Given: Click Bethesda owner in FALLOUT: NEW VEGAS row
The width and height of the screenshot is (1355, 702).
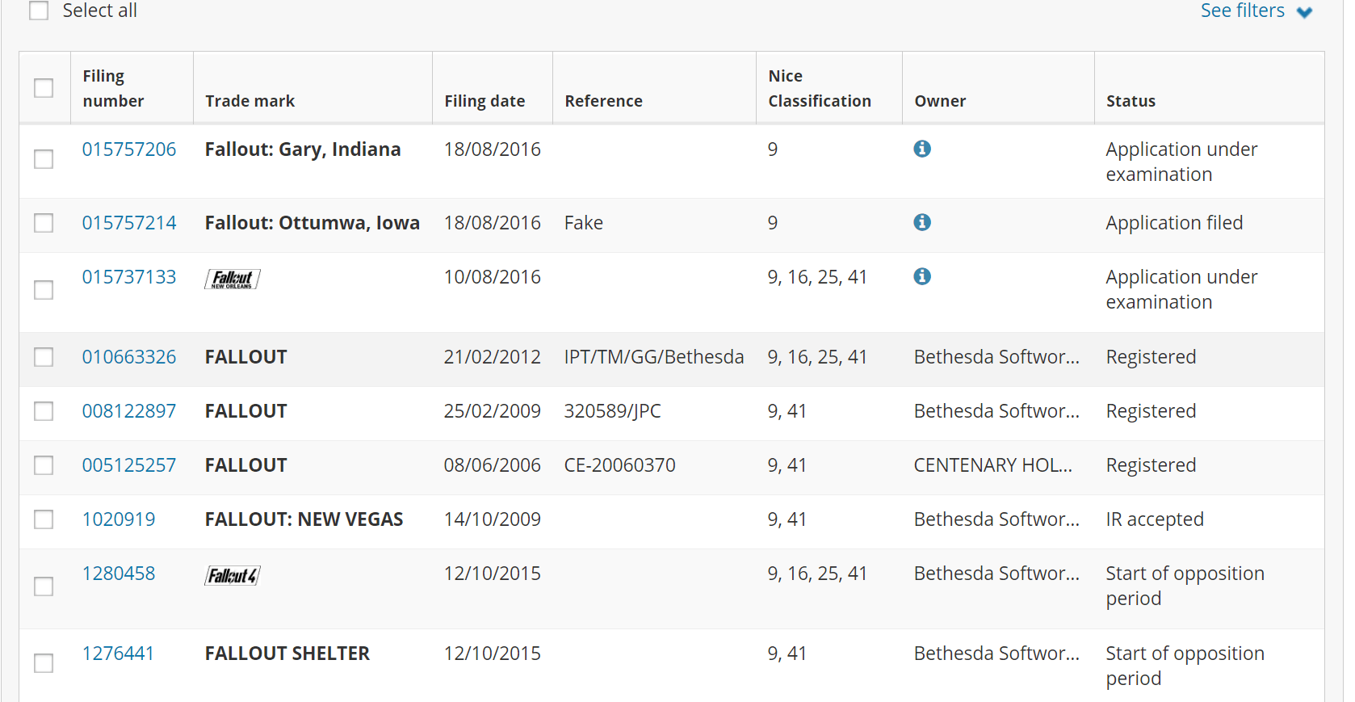Looking at the screenshot, I should click(996, 519).
